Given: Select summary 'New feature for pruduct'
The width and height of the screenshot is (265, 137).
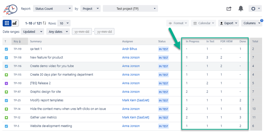Looking at the screenshot, I should [x=46, y=58].
